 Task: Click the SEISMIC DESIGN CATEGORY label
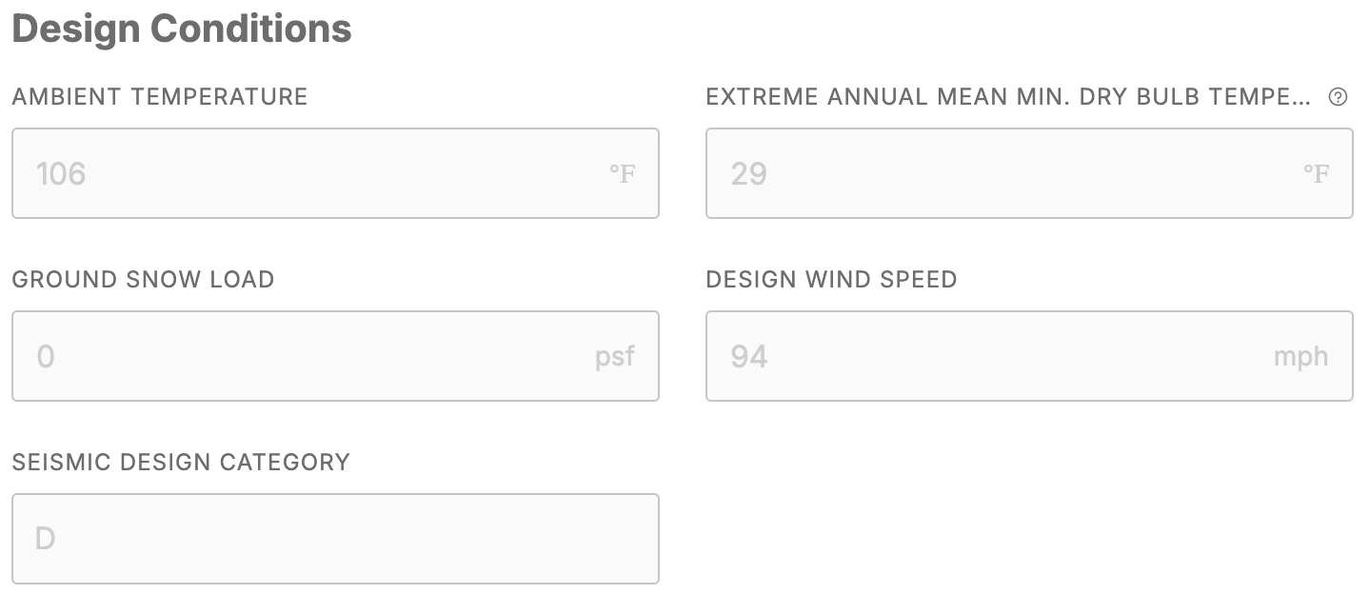point(181,462)
